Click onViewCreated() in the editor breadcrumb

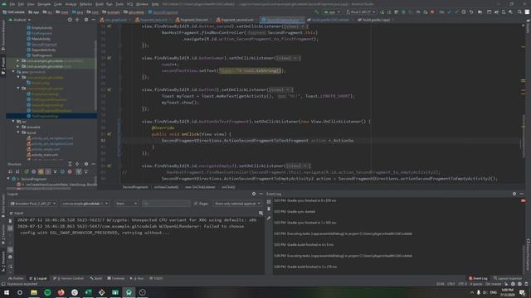coord(166,187)
